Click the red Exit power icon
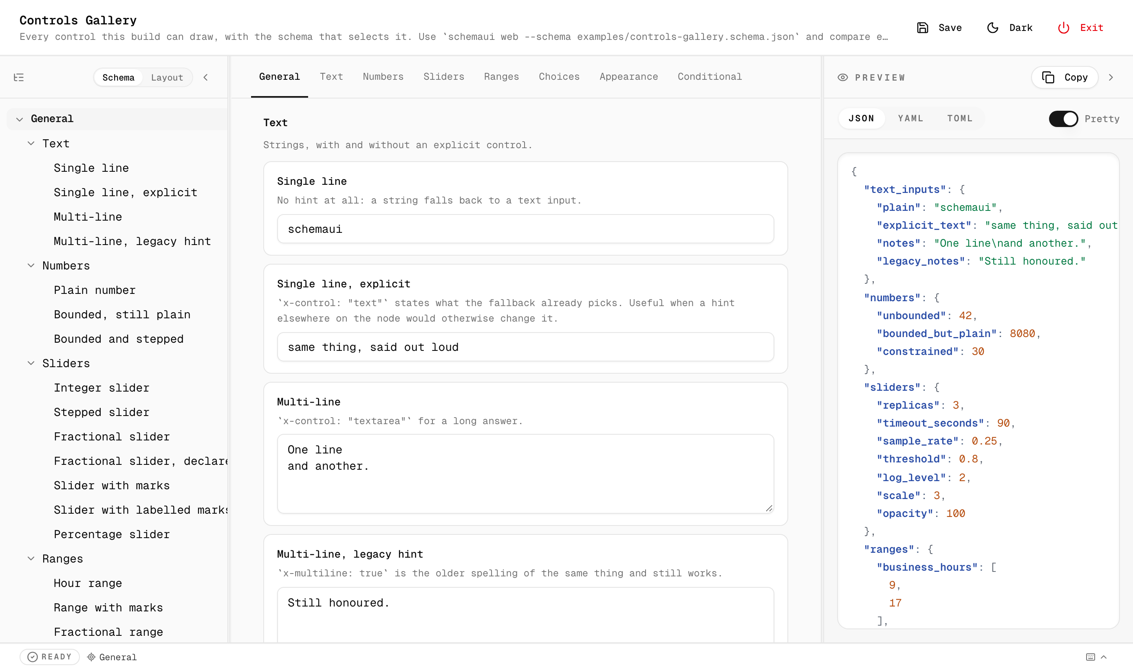Viewport: 1133px width, 670px height. pos(1063,28)
